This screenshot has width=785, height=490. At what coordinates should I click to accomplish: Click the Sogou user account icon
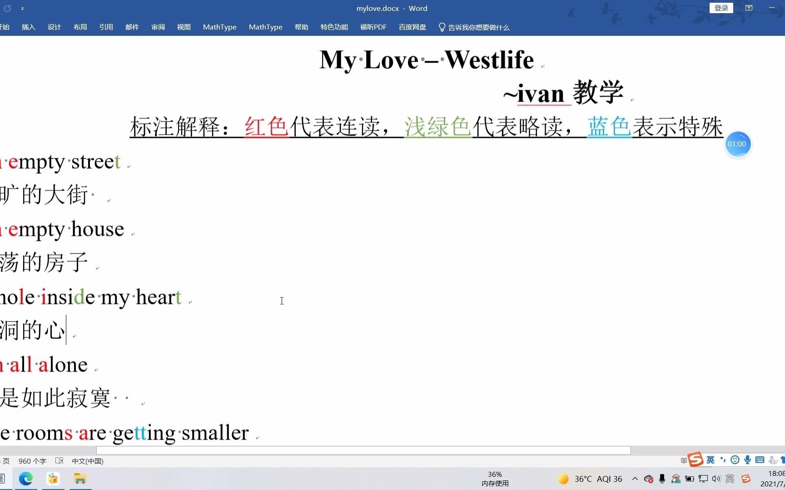[773, 461]
